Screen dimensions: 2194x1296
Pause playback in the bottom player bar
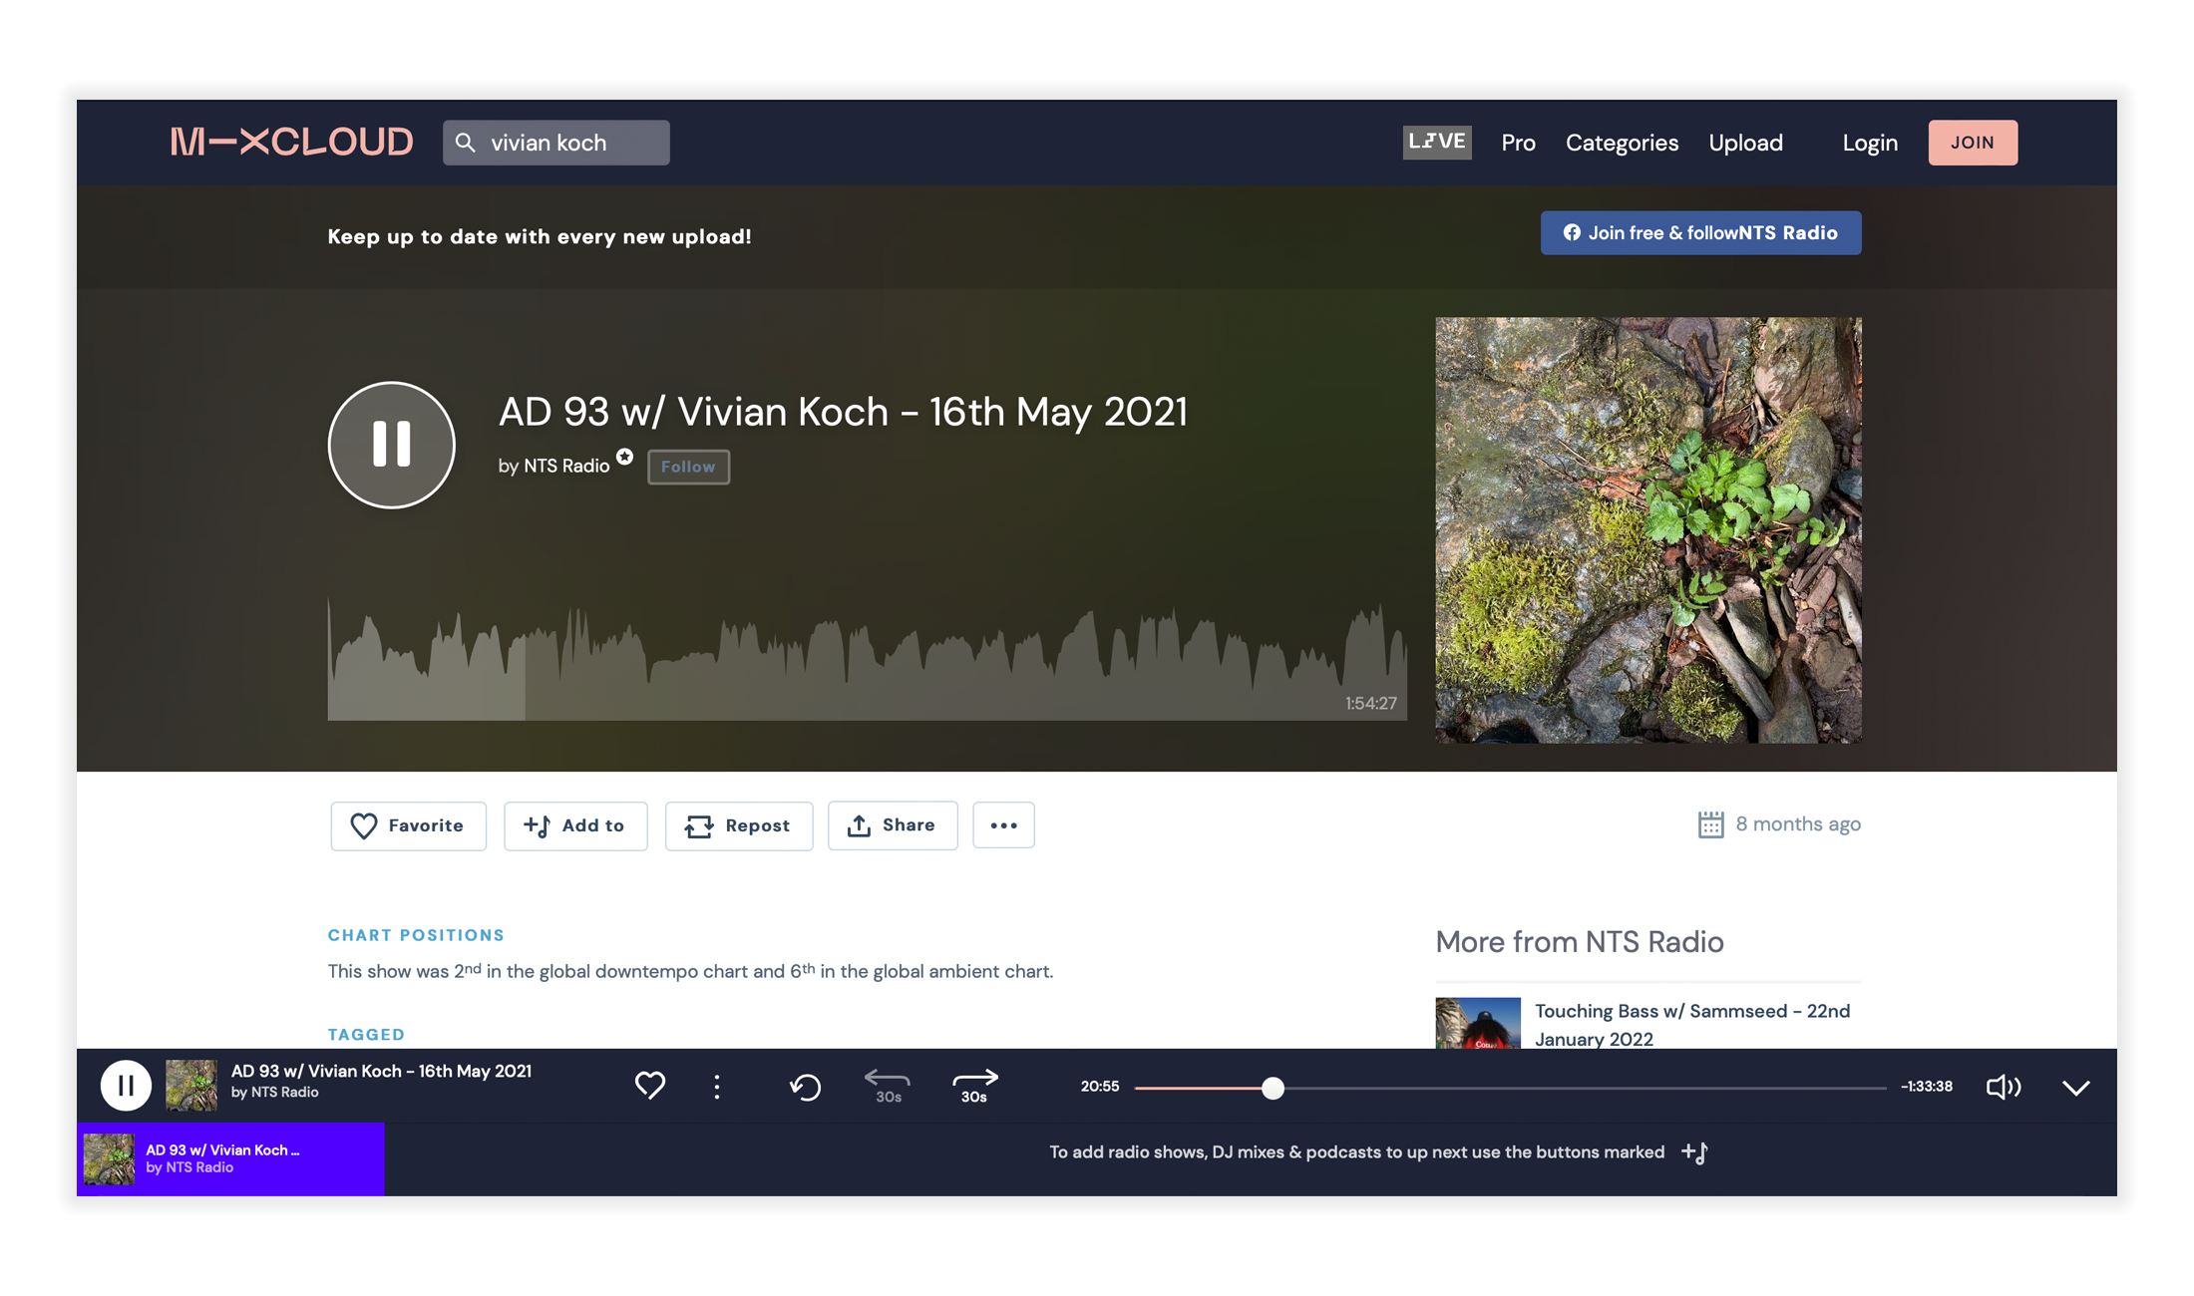click(x=126, y=1086)
